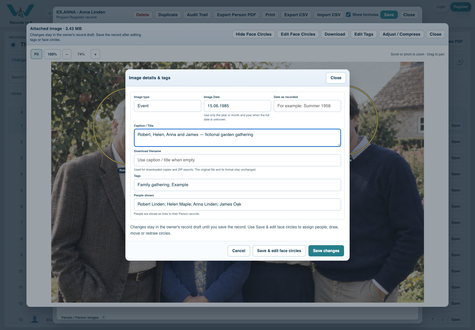Viewport: 475px width, 330px height.
Task: Click the Import CSV button
Action: pos(329,15)
